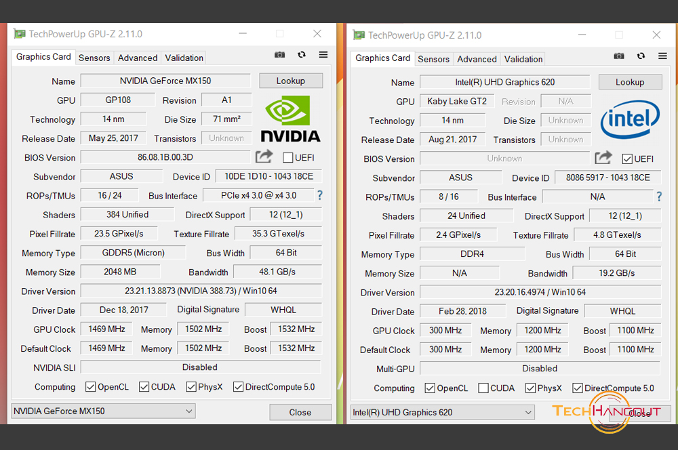
Task: Toggle OpenCL checkbox in NVIDIA window
Action: (x=90, y=387)
